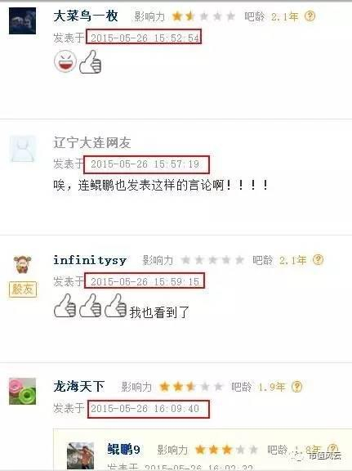The image size is (352, 471).
Task: Click the 大菜鸟一枚 username link
Action: point(86,16)
